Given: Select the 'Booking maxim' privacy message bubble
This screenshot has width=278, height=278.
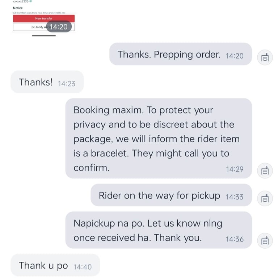Looking at the screenshot, I should click(159, 138).
